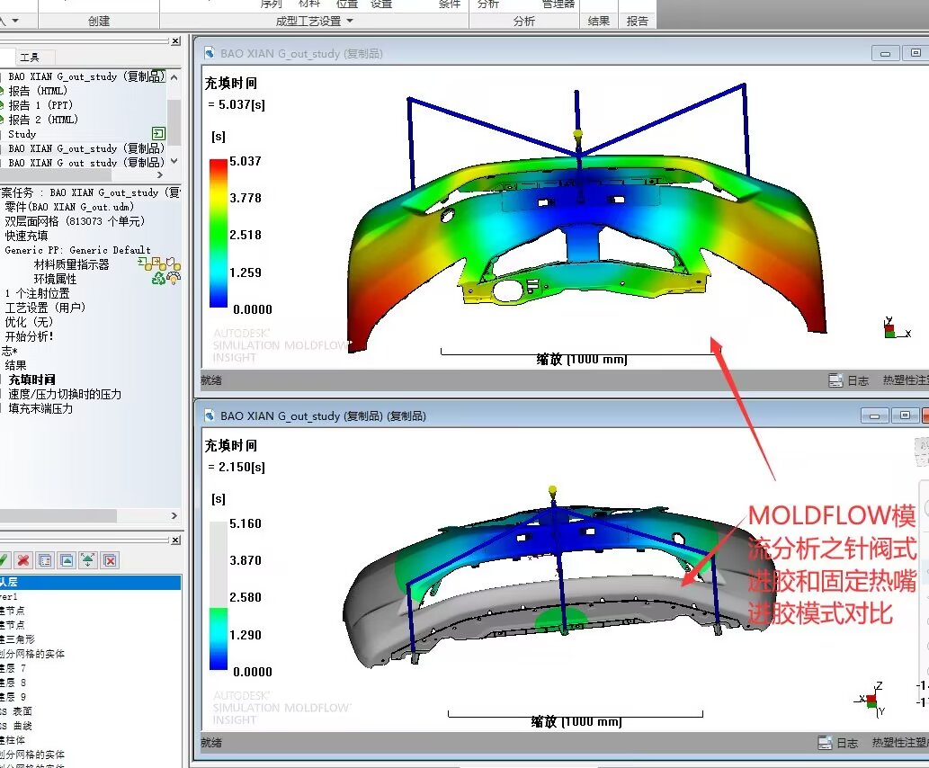The width and height of the screenshot is (929, 768).
Task: Select 速度/压力切换时的压力 result
Action: coord(65,394)
